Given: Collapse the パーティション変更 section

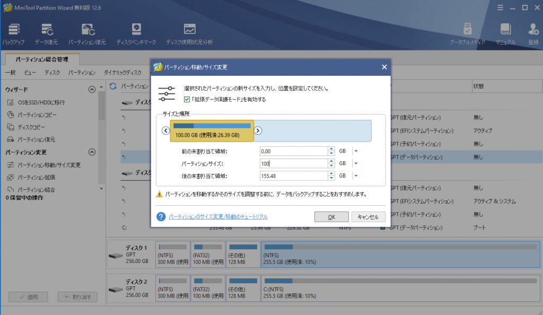Looking at the screenshot, I should point(92,152).
